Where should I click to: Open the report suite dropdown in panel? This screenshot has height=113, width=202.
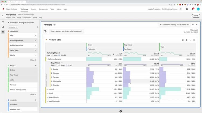tap(174, 25)
